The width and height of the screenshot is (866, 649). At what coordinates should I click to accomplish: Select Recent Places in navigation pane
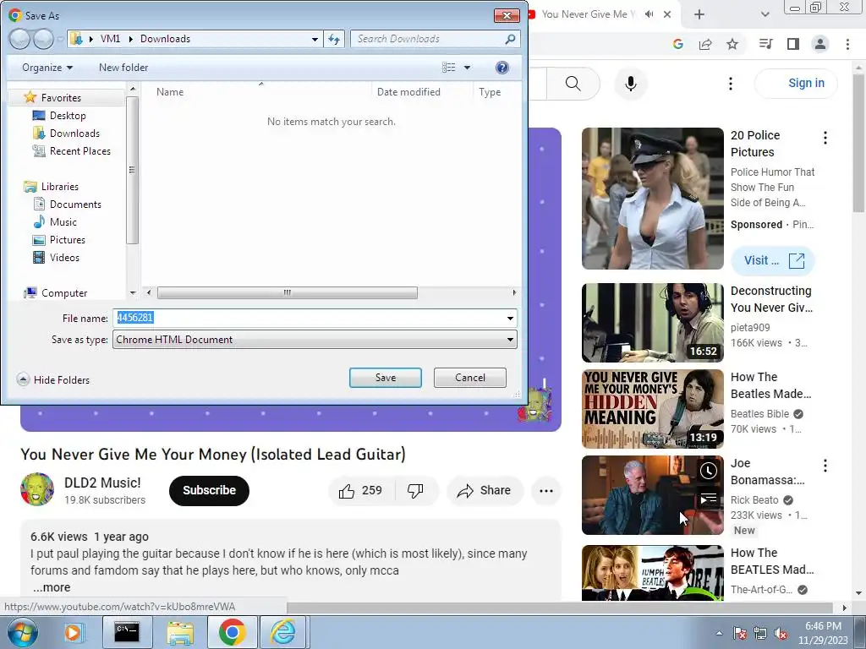(80, 150)
